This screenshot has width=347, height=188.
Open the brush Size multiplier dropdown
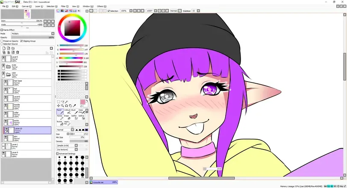tap(68, 134)
